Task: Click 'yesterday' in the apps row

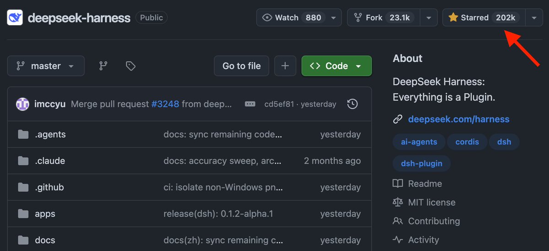Action: click(x=340, y=214)
